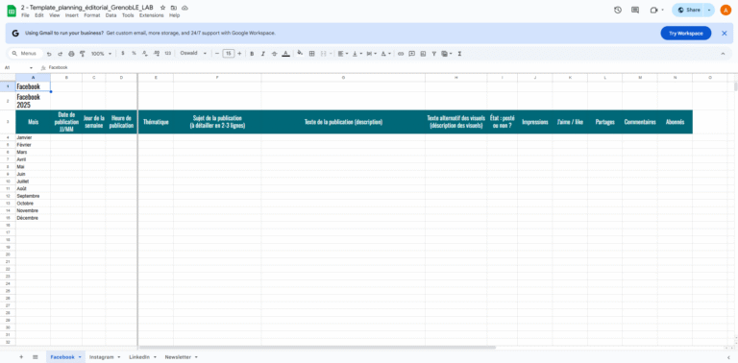
Task: Format as currency with dollar icon
Action: tap(123, 54)
